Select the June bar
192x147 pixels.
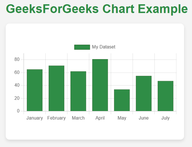[144, 94]
